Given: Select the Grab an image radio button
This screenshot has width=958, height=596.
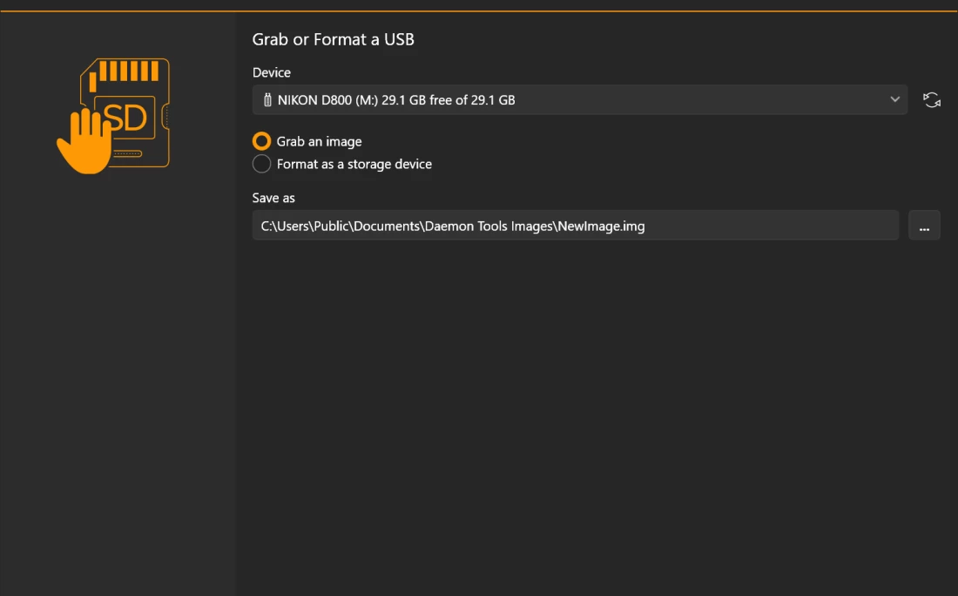Looking at the screenshot, I should click(x=261, y=141).
